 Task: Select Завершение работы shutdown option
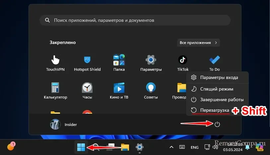click(222, 99)
